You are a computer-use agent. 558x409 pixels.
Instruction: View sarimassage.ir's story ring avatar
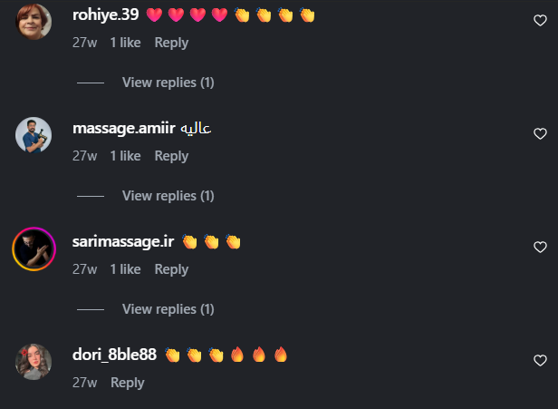34,248
